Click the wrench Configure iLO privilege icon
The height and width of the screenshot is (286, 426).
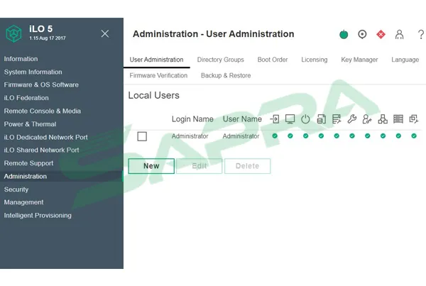point(352,119)
